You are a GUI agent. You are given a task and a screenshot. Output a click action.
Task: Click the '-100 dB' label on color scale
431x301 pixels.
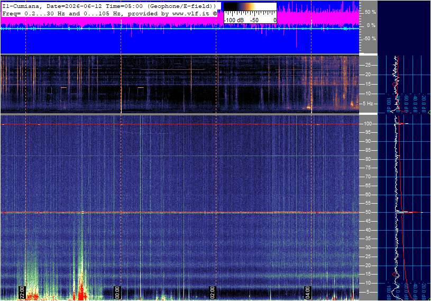[234, 20]
